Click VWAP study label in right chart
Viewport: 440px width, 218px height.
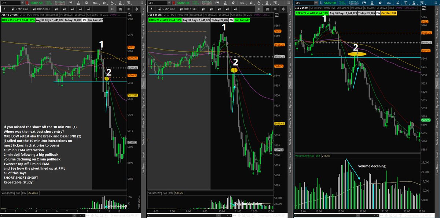pos(406,8)
